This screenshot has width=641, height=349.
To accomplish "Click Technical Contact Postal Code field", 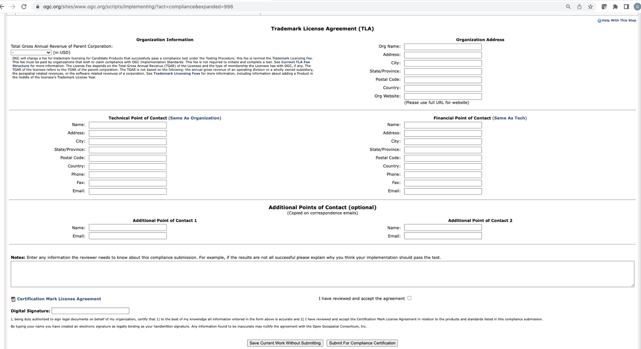I will pyautogui.click(x=127, y=158).
